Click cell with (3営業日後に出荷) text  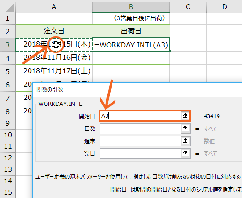[131, 19]
